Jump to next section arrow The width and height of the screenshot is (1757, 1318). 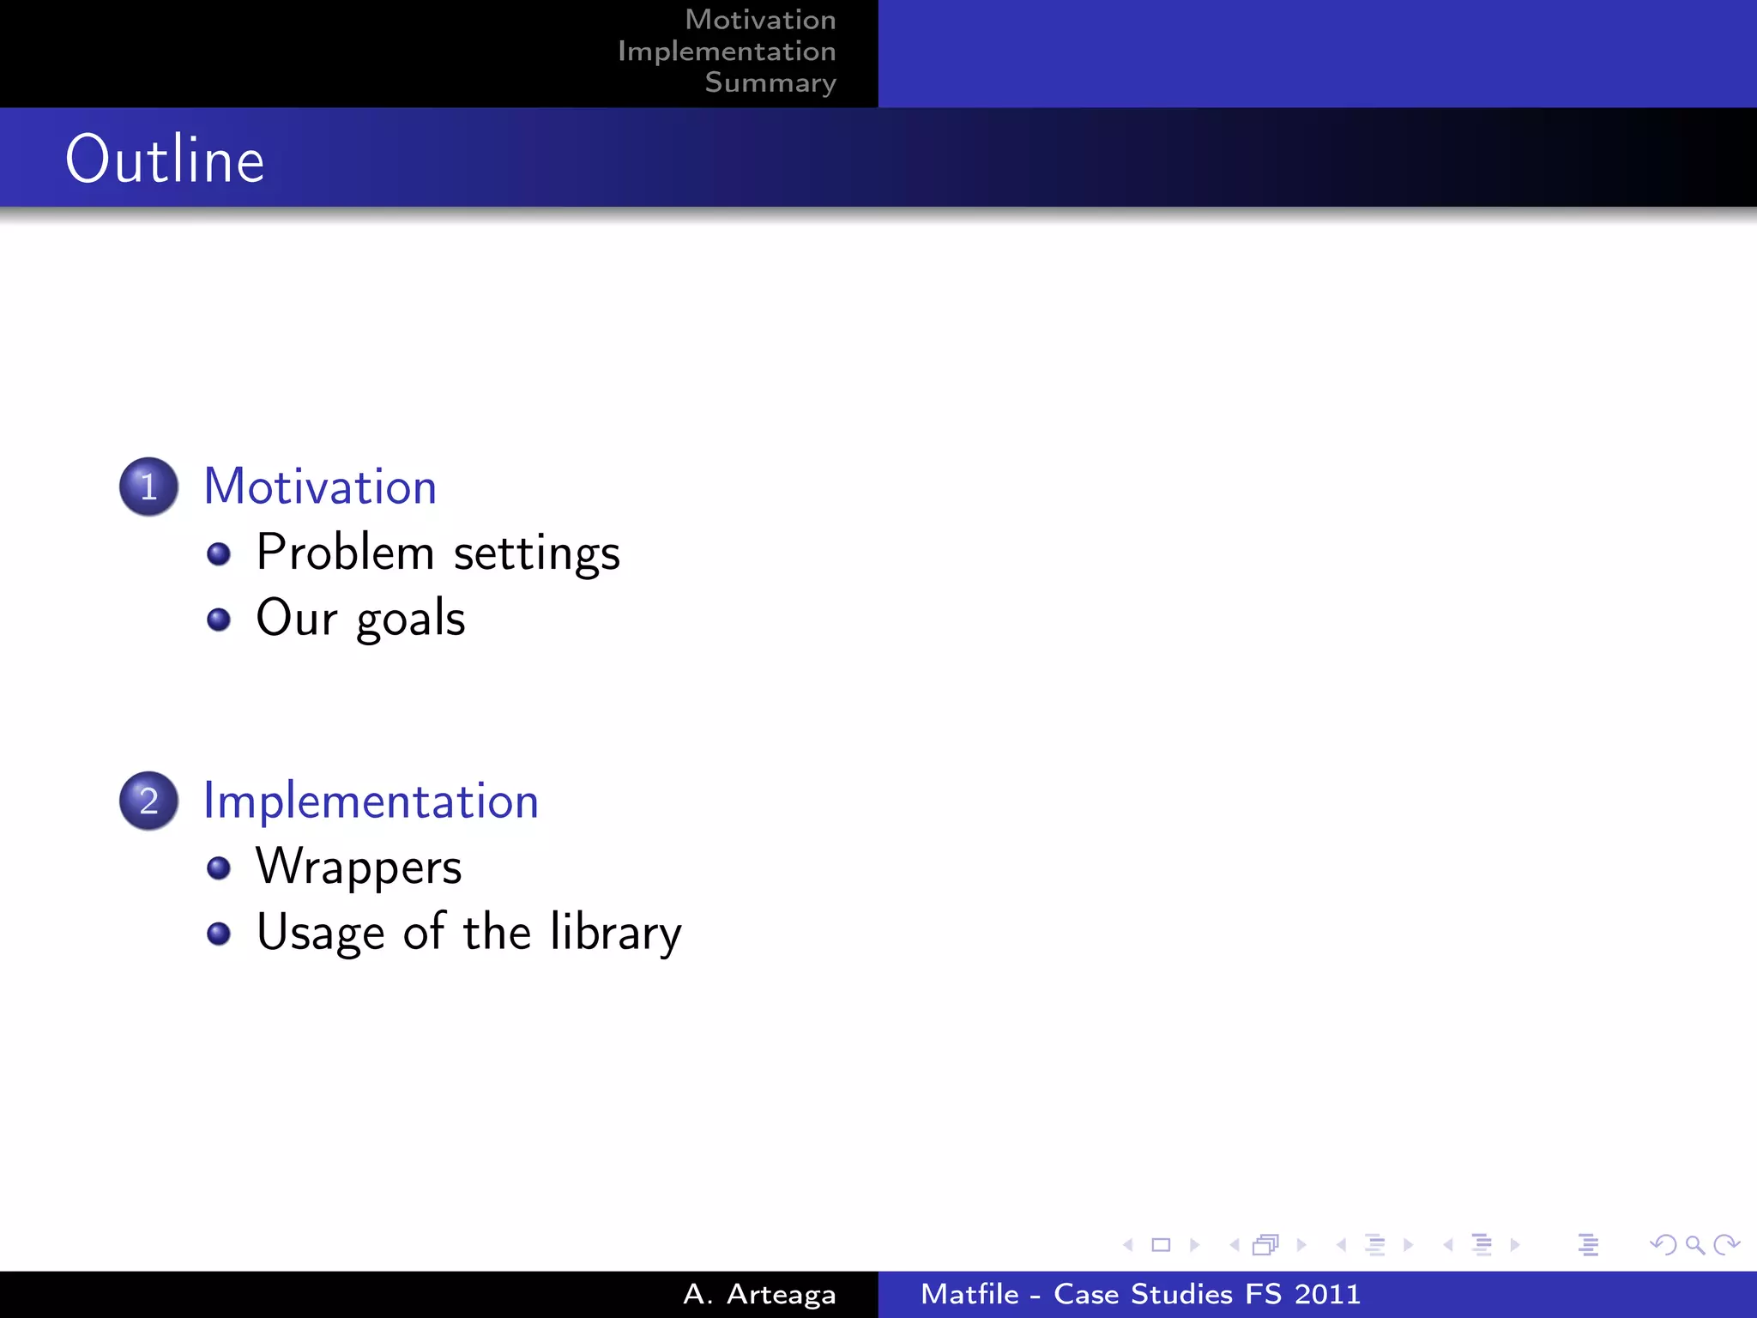coord(1515,1244)
